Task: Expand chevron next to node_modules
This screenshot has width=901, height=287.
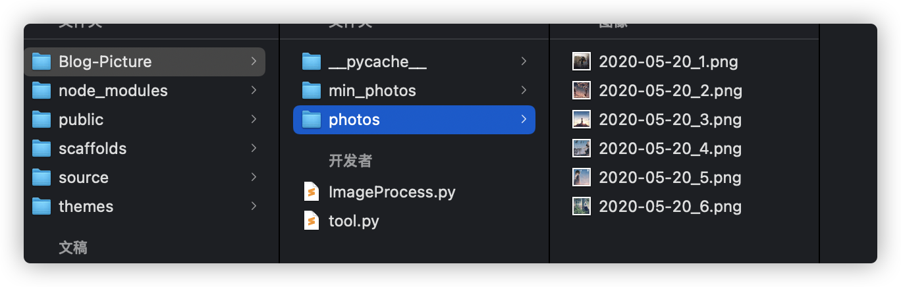Action: 254,90
